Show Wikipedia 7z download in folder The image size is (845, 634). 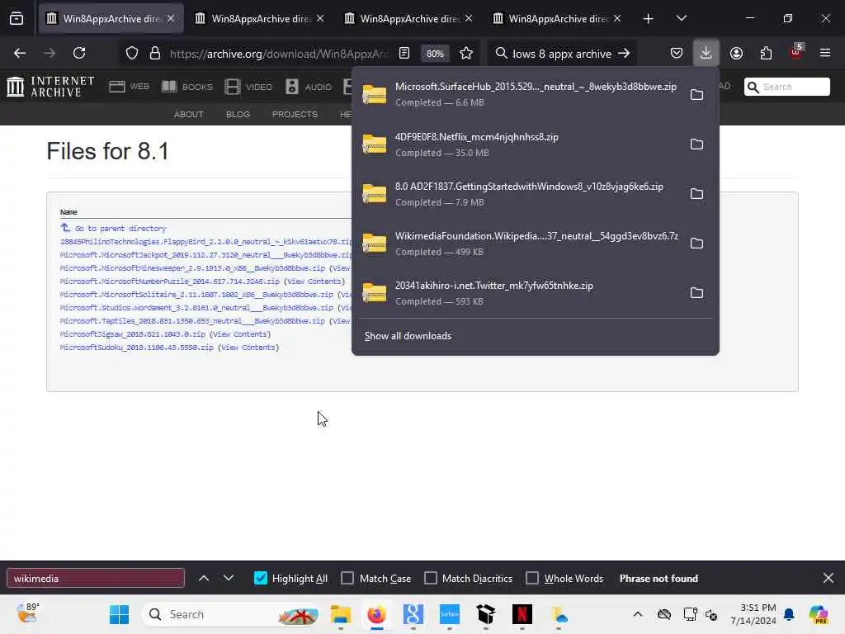coord(696,244)
